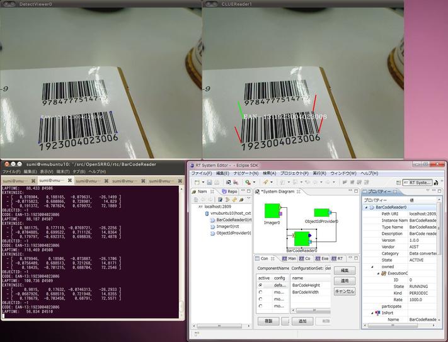
Task: Click the New wizard icon in Eclipse toolbar
Action: click(x=197, y=182)
